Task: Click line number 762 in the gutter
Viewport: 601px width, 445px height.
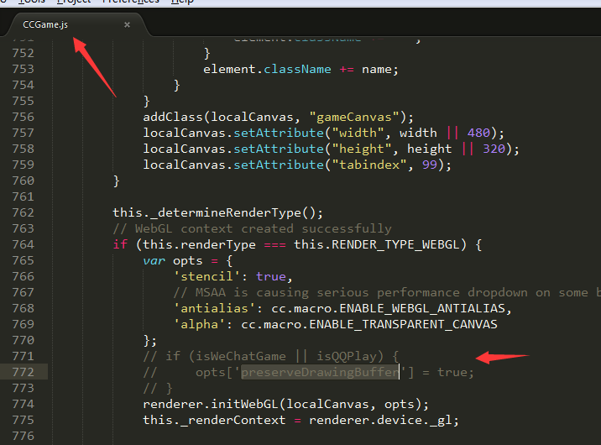Action: click(23, 212)
